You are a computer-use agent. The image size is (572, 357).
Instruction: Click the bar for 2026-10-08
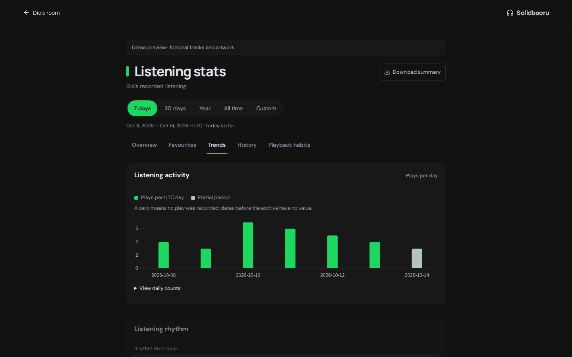(164, 255)
